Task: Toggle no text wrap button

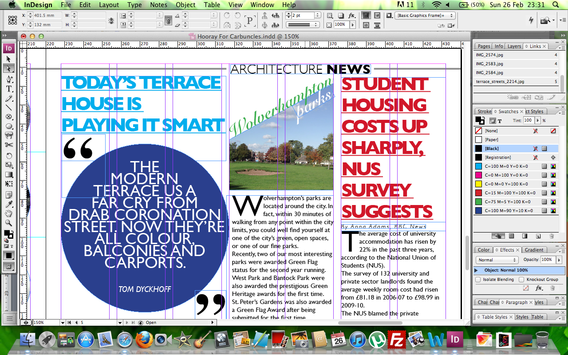Action: [x=366, y=16]
